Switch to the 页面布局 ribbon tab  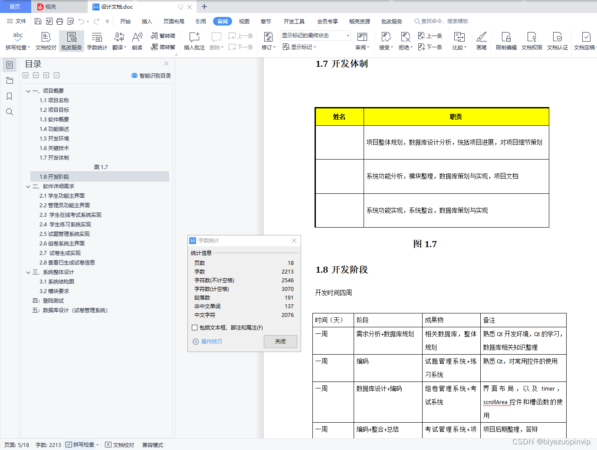point(174,21)
